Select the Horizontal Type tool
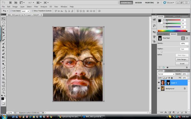The image size is (191, 119). tap(4, 71)
